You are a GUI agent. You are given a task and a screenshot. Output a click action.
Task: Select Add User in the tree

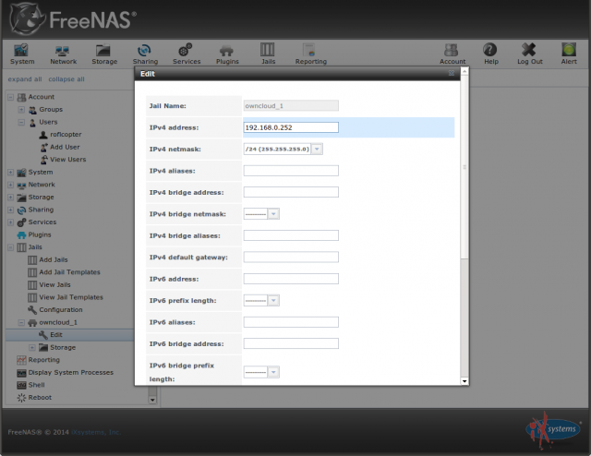pyautogui.click(x=65, y=147)
